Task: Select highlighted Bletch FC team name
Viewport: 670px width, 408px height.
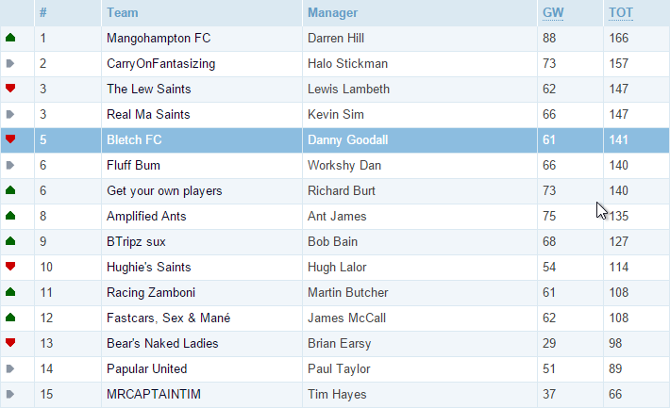Action: (134, 140)
